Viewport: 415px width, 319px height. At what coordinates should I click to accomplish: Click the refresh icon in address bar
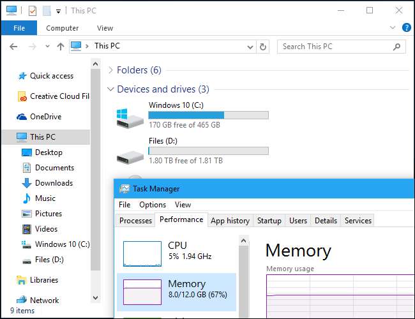pyautogui.click(x=263, y=47)
